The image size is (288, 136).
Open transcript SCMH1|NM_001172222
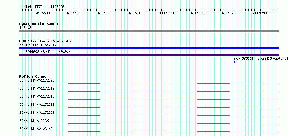click(37, 104)
